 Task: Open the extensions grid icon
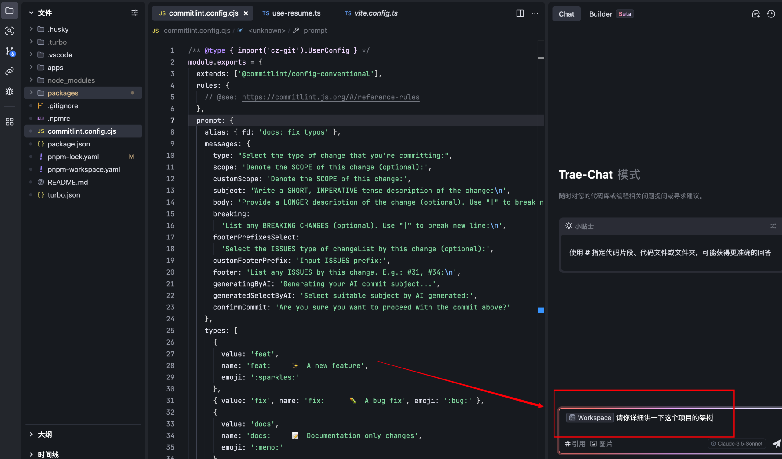tap(9, 121)
